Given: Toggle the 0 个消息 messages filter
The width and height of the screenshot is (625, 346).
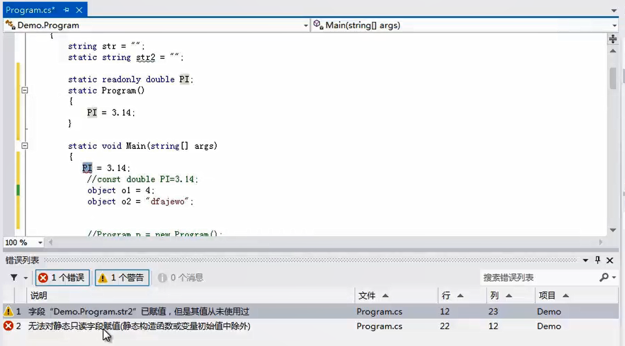Looking at the screenshot, I should point(181,278).
